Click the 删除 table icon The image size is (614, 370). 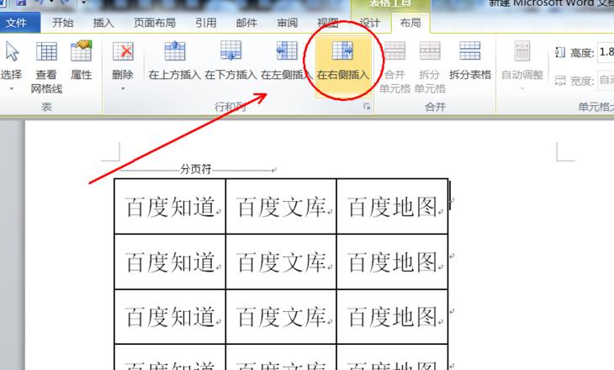[123, 51]
